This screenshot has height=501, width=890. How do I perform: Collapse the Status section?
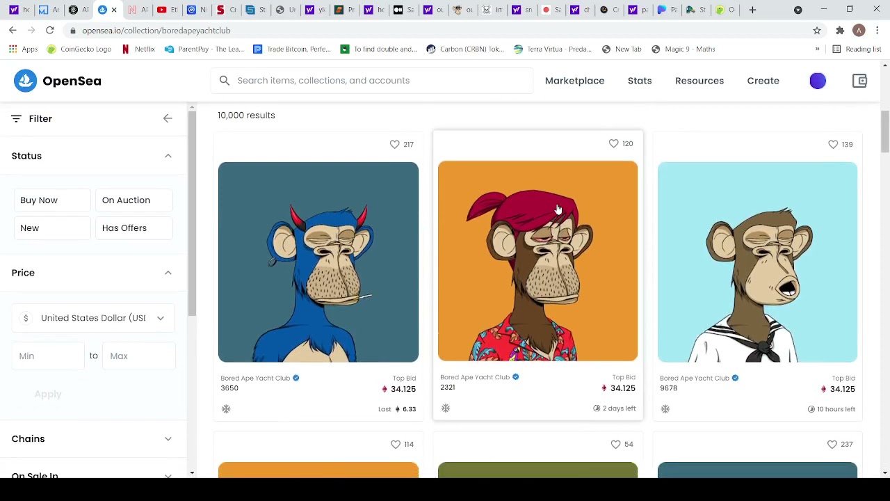168,156
